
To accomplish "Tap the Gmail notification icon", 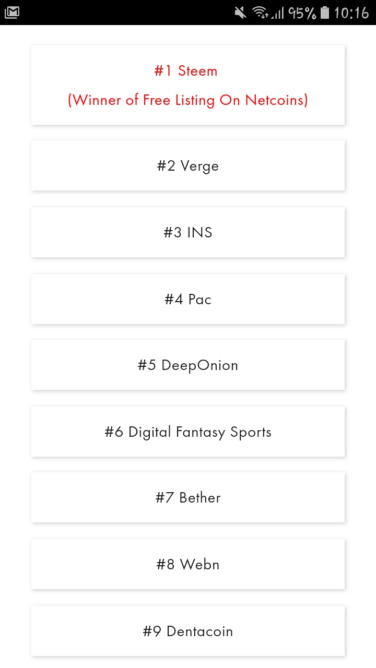I will (x=12, y=12).
